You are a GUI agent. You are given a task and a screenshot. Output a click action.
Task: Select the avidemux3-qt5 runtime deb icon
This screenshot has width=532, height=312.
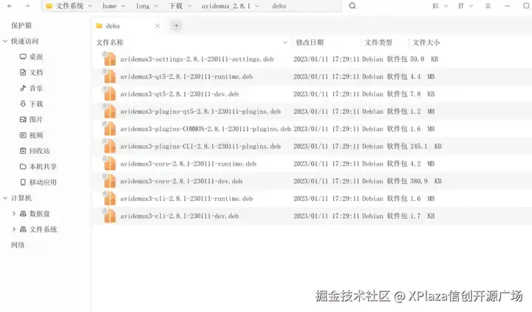point(109,76)
